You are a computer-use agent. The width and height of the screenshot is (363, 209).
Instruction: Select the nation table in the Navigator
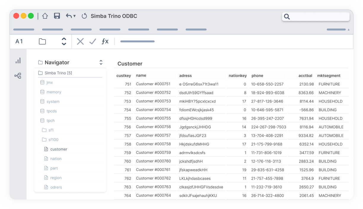pos(56,159)
